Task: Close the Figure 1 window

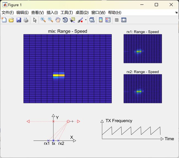Action: point(171,5)
